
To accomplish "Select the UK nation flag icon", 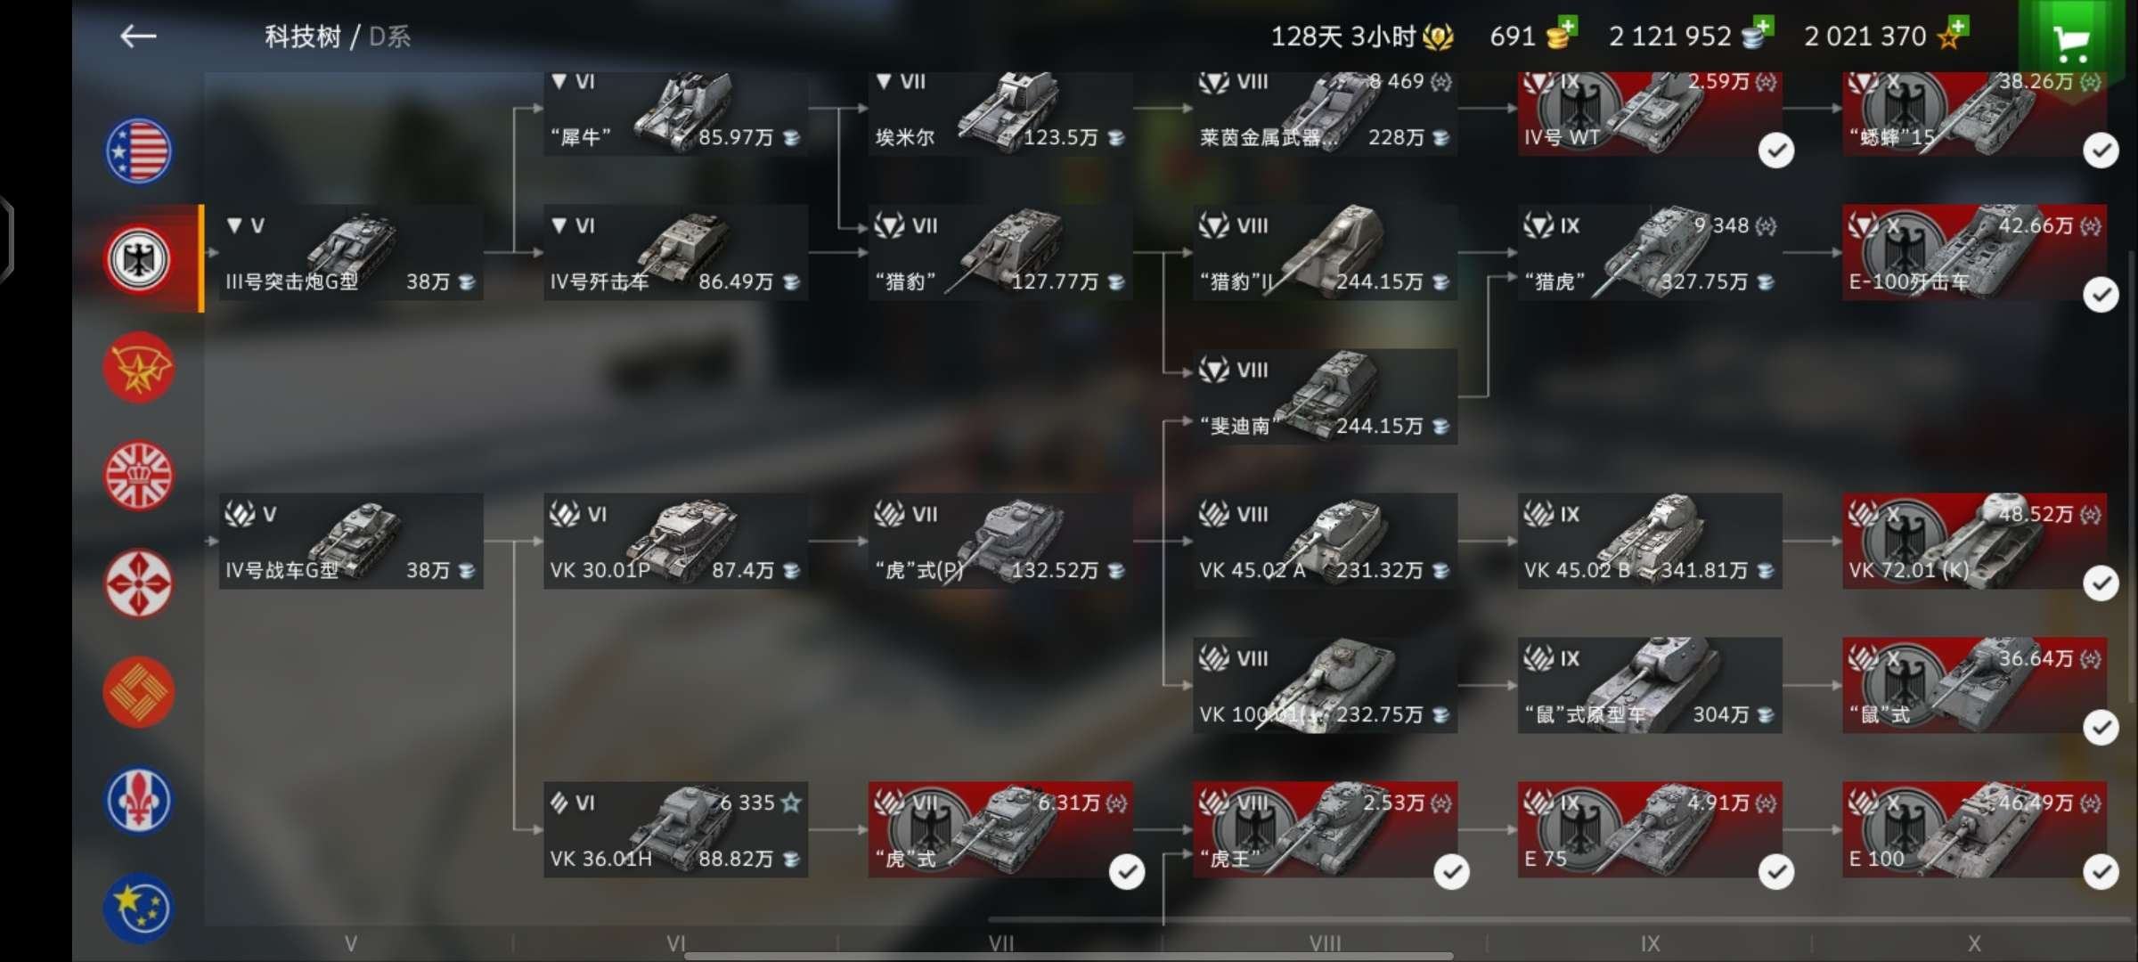I will pos(138,476).
